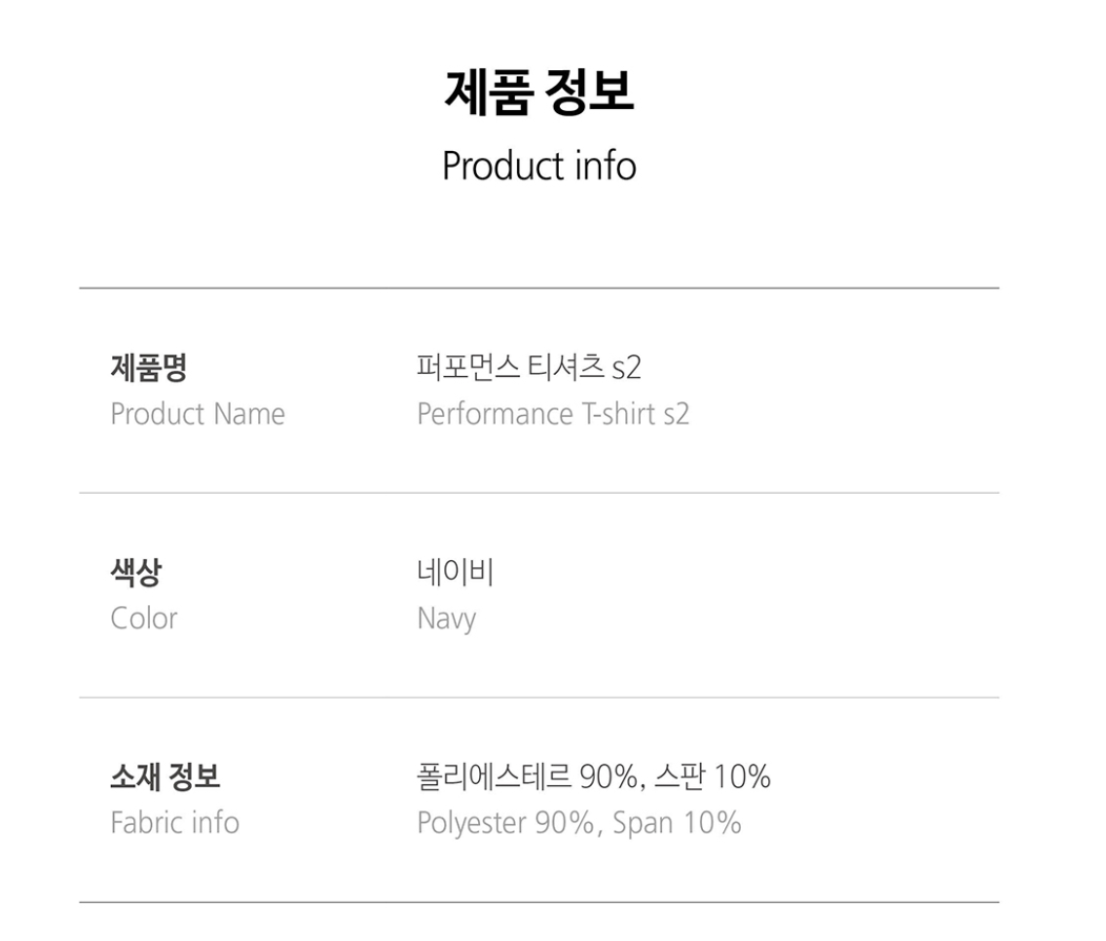Select the 소재 정보 label
This screenshot has width=1106, height=941.
[x=166, y=778]
